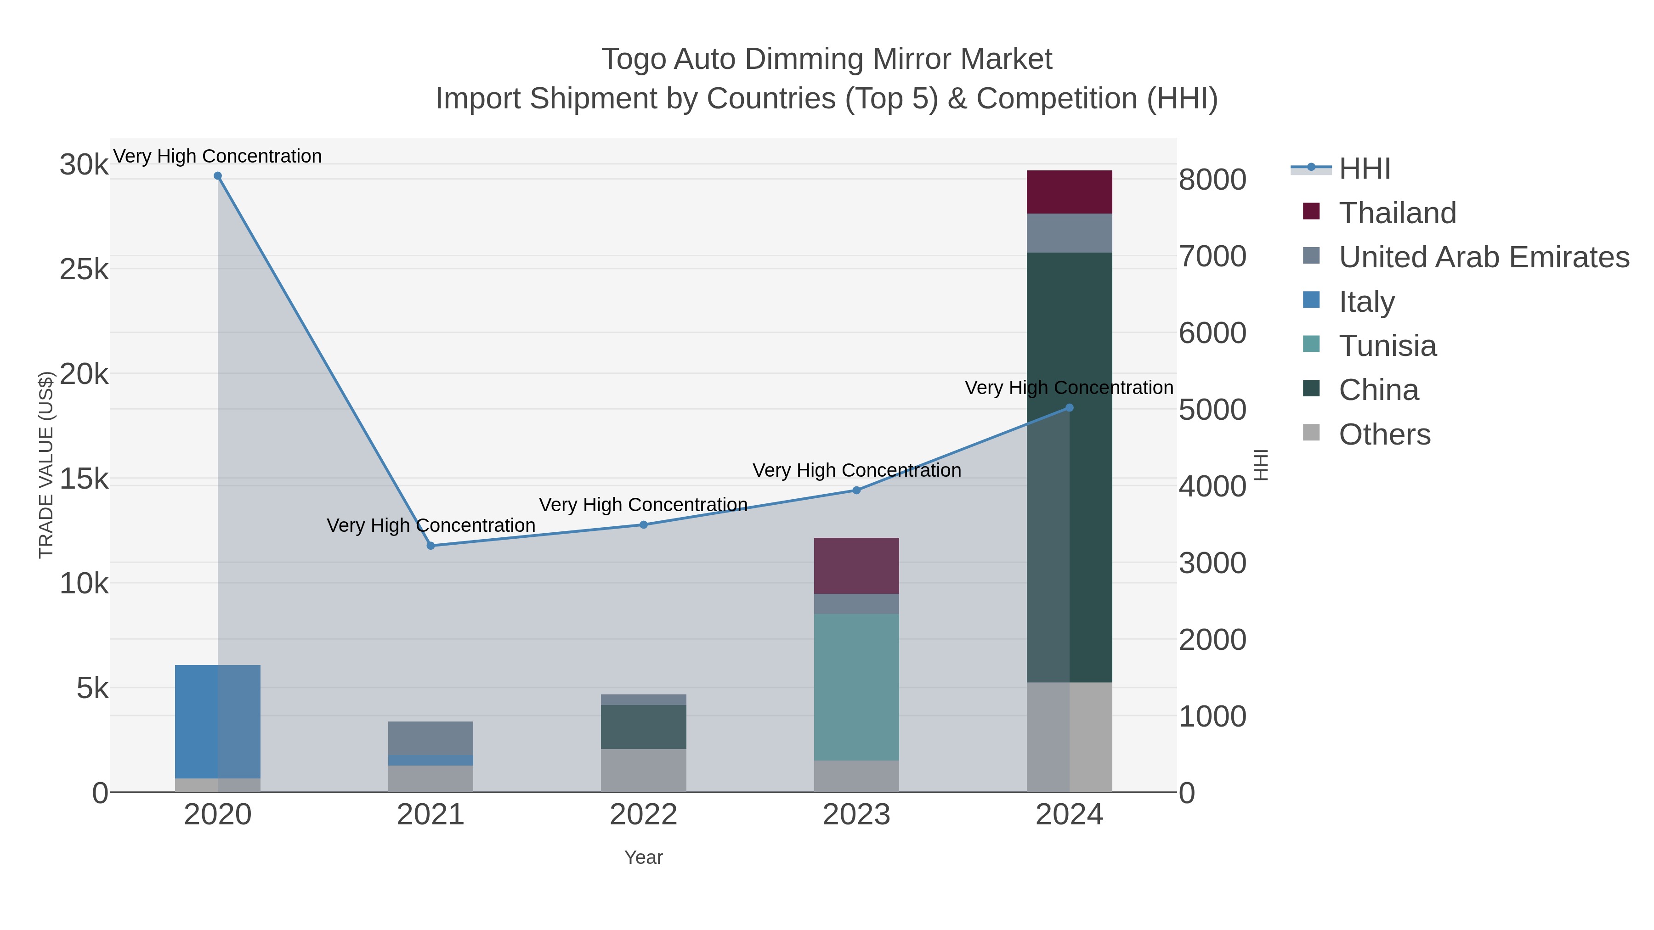
Task: Click the Others bar segment for 2022
Action: point(643,770)
